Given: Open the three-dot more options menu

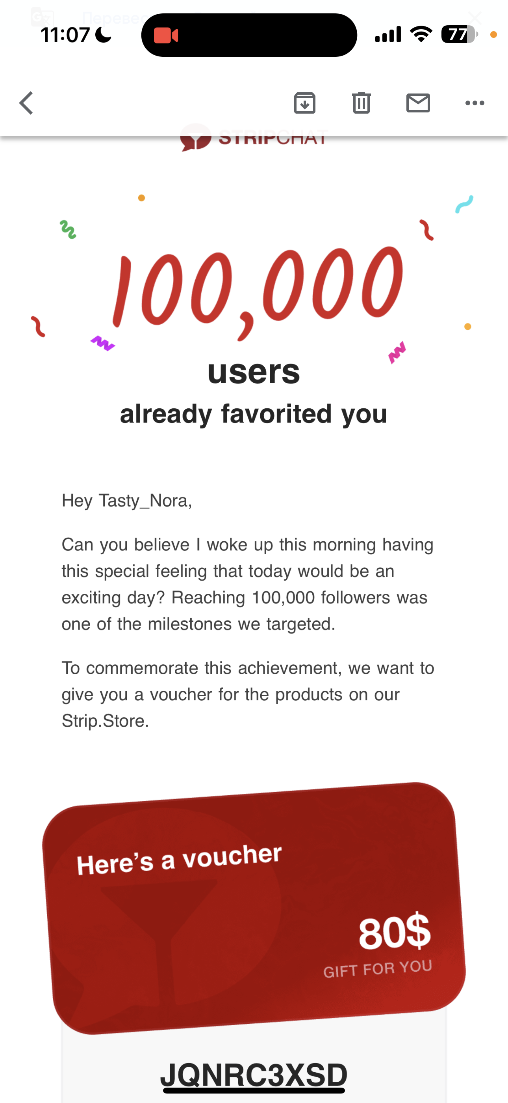Looking at the screenshot, I should click(x=475, y=103).
